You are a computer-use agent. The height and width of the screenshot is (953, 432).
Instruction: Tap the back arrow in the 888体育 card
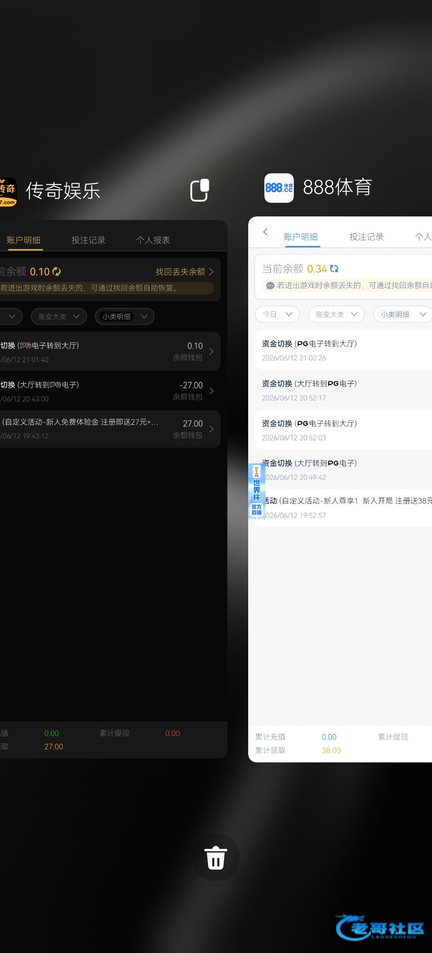[266, 232]
